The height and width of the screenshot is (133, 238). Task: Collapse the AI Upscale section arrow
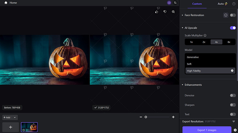click(183, 28)
